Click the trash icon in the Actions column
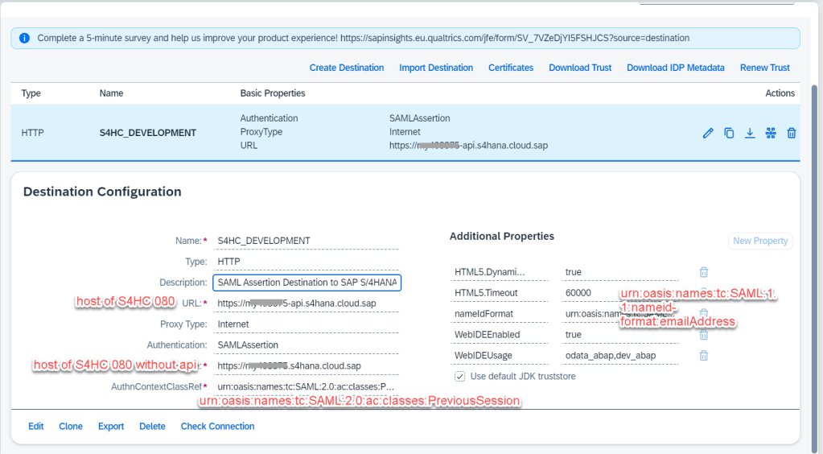The height and width of the screenshot is (454, 823). (x=792, y=133)
